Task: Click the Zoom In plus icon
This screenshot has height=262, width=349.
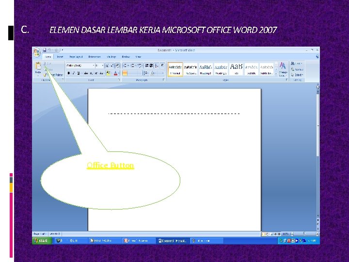Action: (x=317, y=234)
